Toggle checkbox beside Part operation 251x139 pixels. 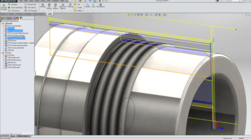coord(3,50)
